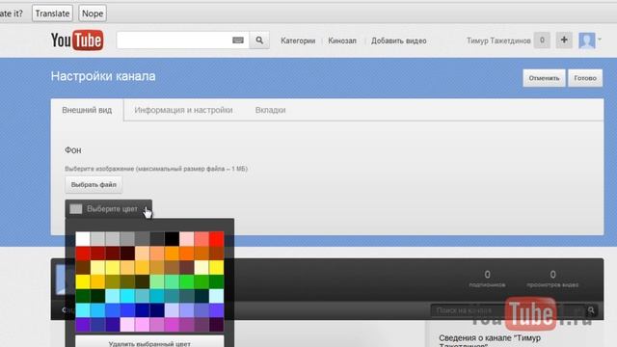Dismiss translation with the Nope button

pos(93,13)
